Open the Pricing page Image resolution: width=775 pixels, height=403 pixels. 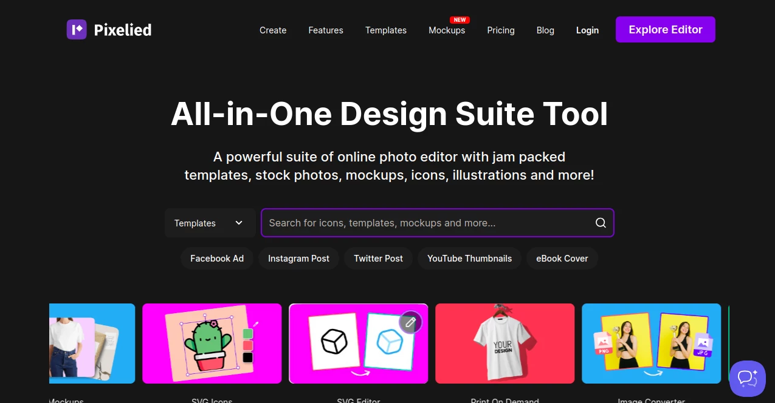coord(501,30)
